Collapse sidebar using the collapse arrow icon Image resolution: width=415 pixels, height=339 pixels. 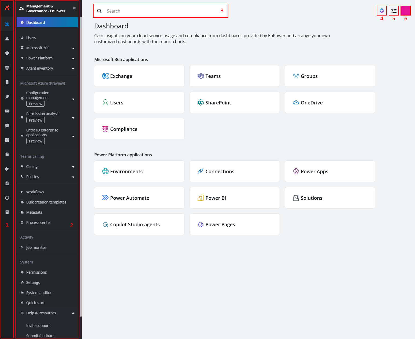[x=75, y=8]
